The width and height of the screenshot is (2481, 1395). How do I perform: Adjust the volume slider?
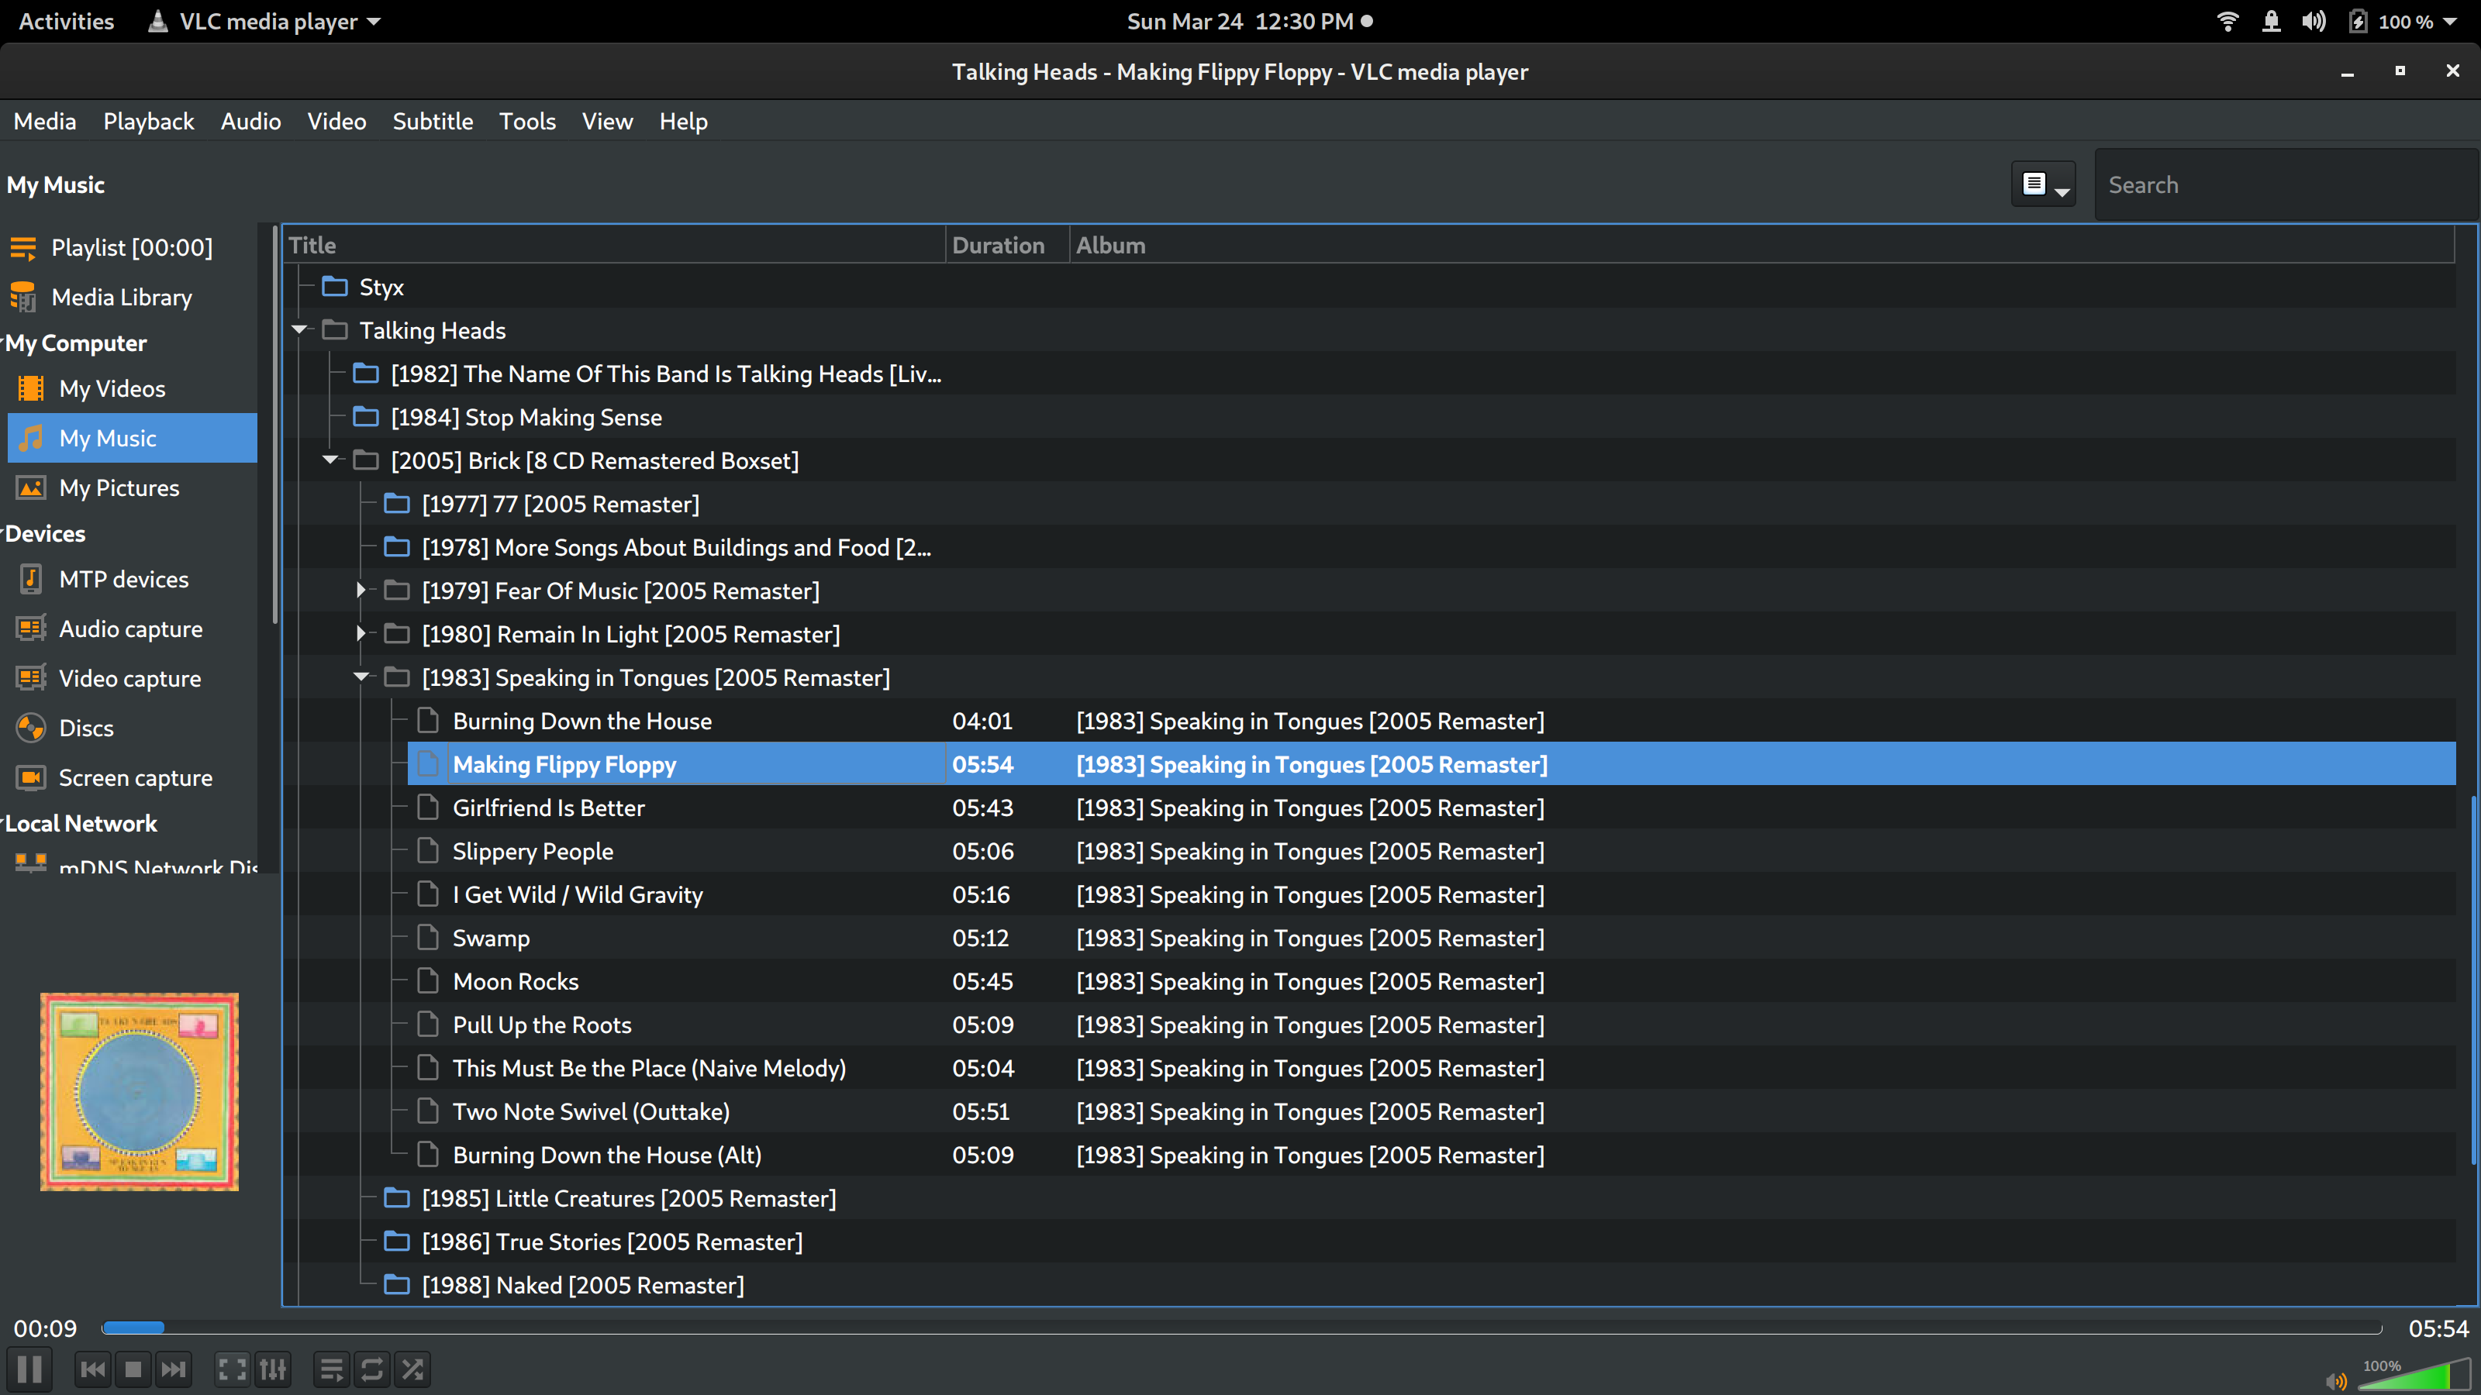(x=2414, y=1376)
